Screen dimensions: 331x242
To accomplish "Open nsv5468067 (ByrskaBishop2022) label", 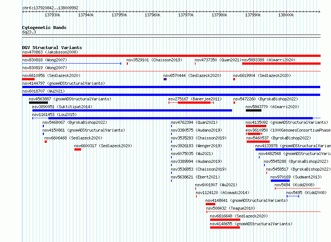I will [75, 122].
